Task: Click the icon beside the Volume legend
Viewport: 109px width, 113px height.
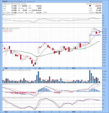Action: [3, 70]
